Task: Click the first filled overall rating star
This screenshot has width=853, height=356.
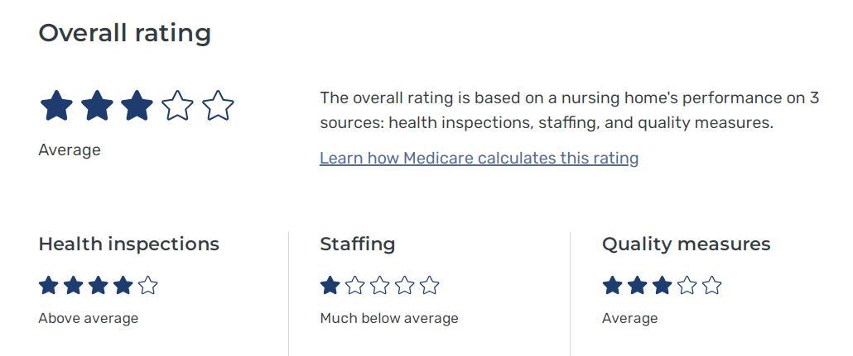Action: 56,107
